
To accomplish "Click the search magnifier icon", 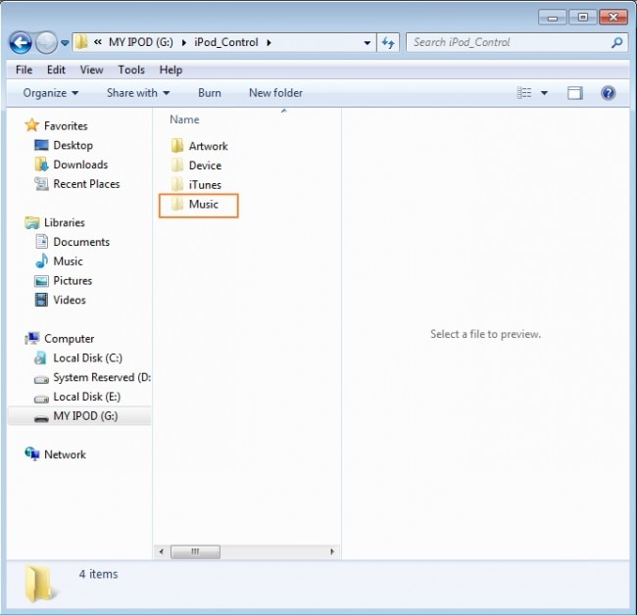I will pos(616,43).
